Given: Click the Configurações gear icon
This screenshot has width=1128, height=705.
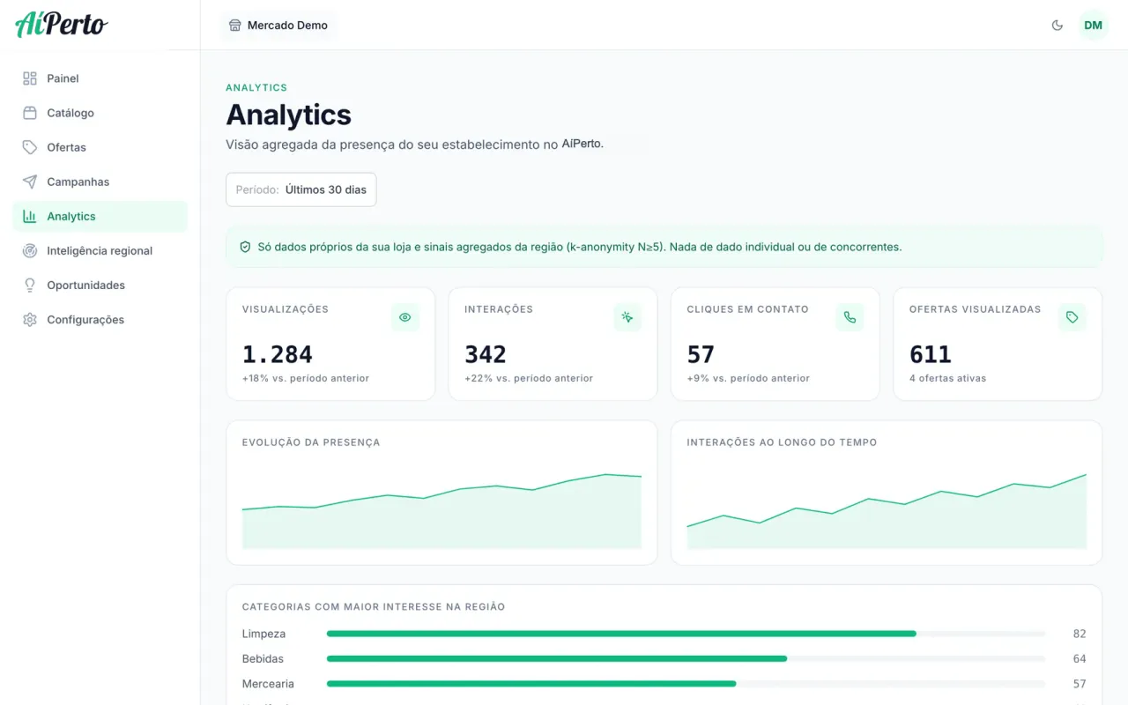Looking at the screenshot, I should point(30,319).
